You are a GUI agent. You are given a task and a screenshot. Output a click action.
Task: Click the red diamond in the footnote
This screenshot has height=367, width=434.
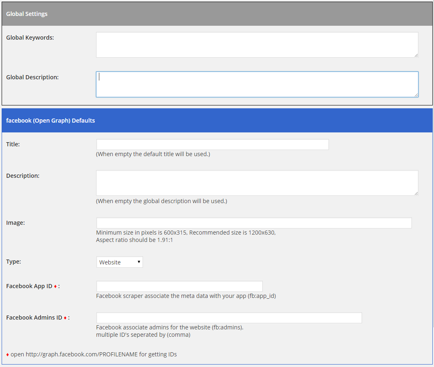tap(7, 355)
